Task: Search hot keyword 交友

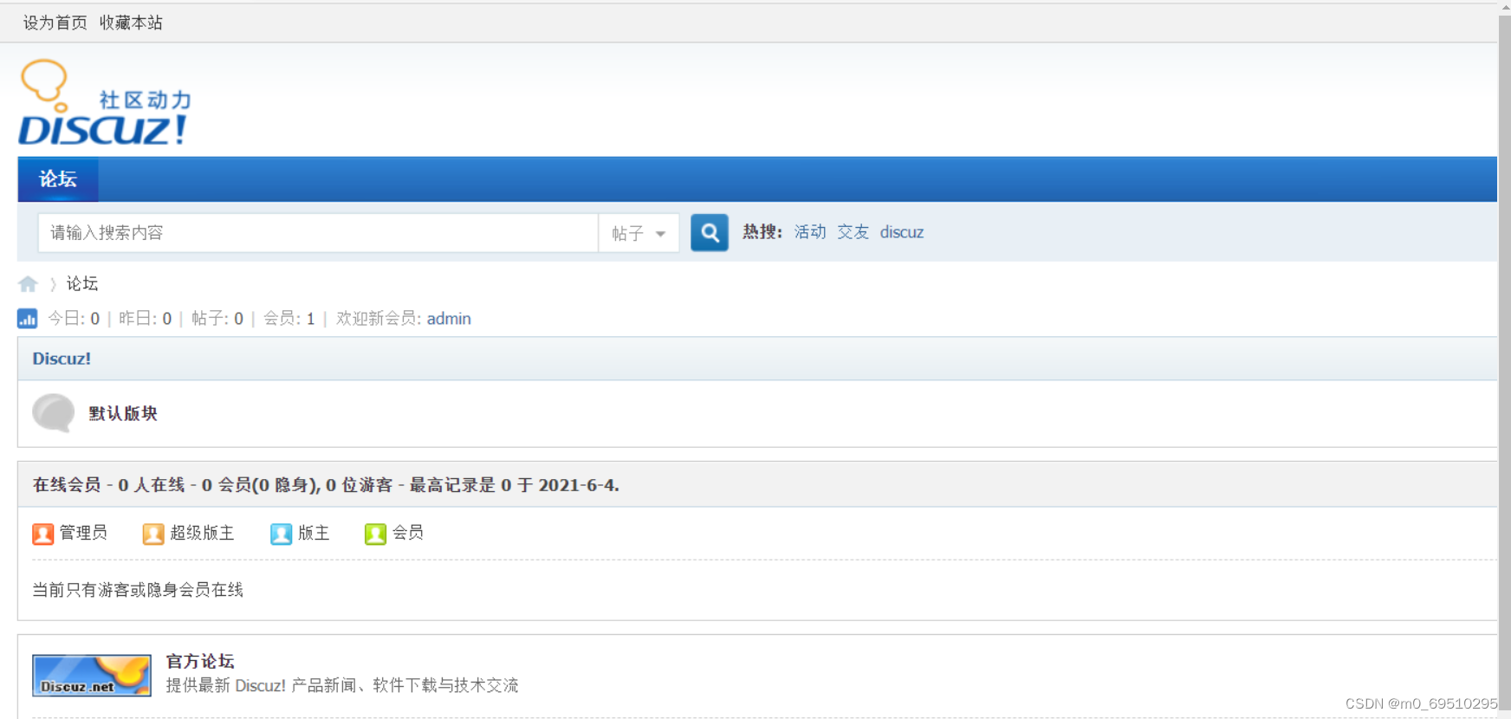Action: [x=853, y=232]
